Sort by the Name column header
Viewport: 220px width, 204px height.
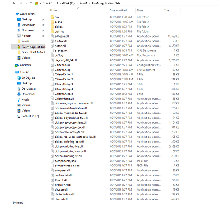tap(54, 11)
